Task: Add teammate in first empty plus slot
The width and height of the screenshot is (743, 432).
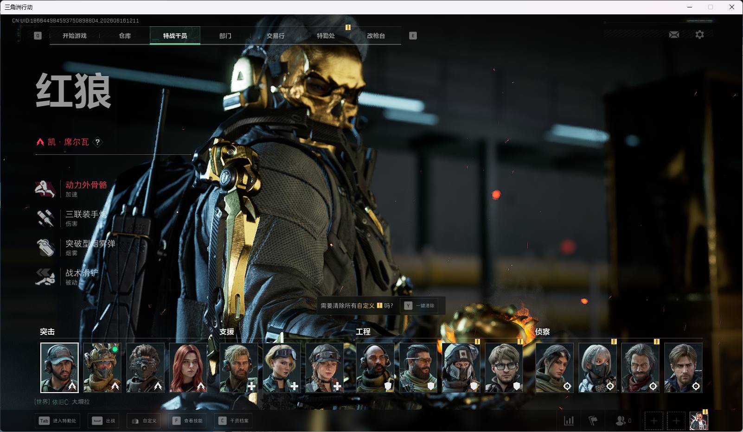Action: click(653, 421)
